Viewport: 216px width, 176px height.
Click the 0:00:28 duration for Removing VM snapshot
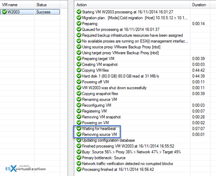[x=198, y=117]
